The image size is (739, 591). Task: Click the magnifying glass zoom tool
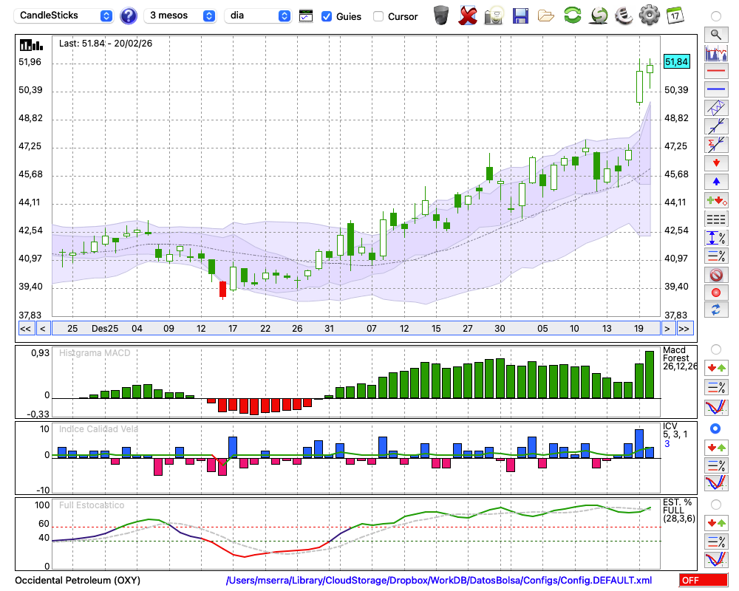[x=715, y=34]
